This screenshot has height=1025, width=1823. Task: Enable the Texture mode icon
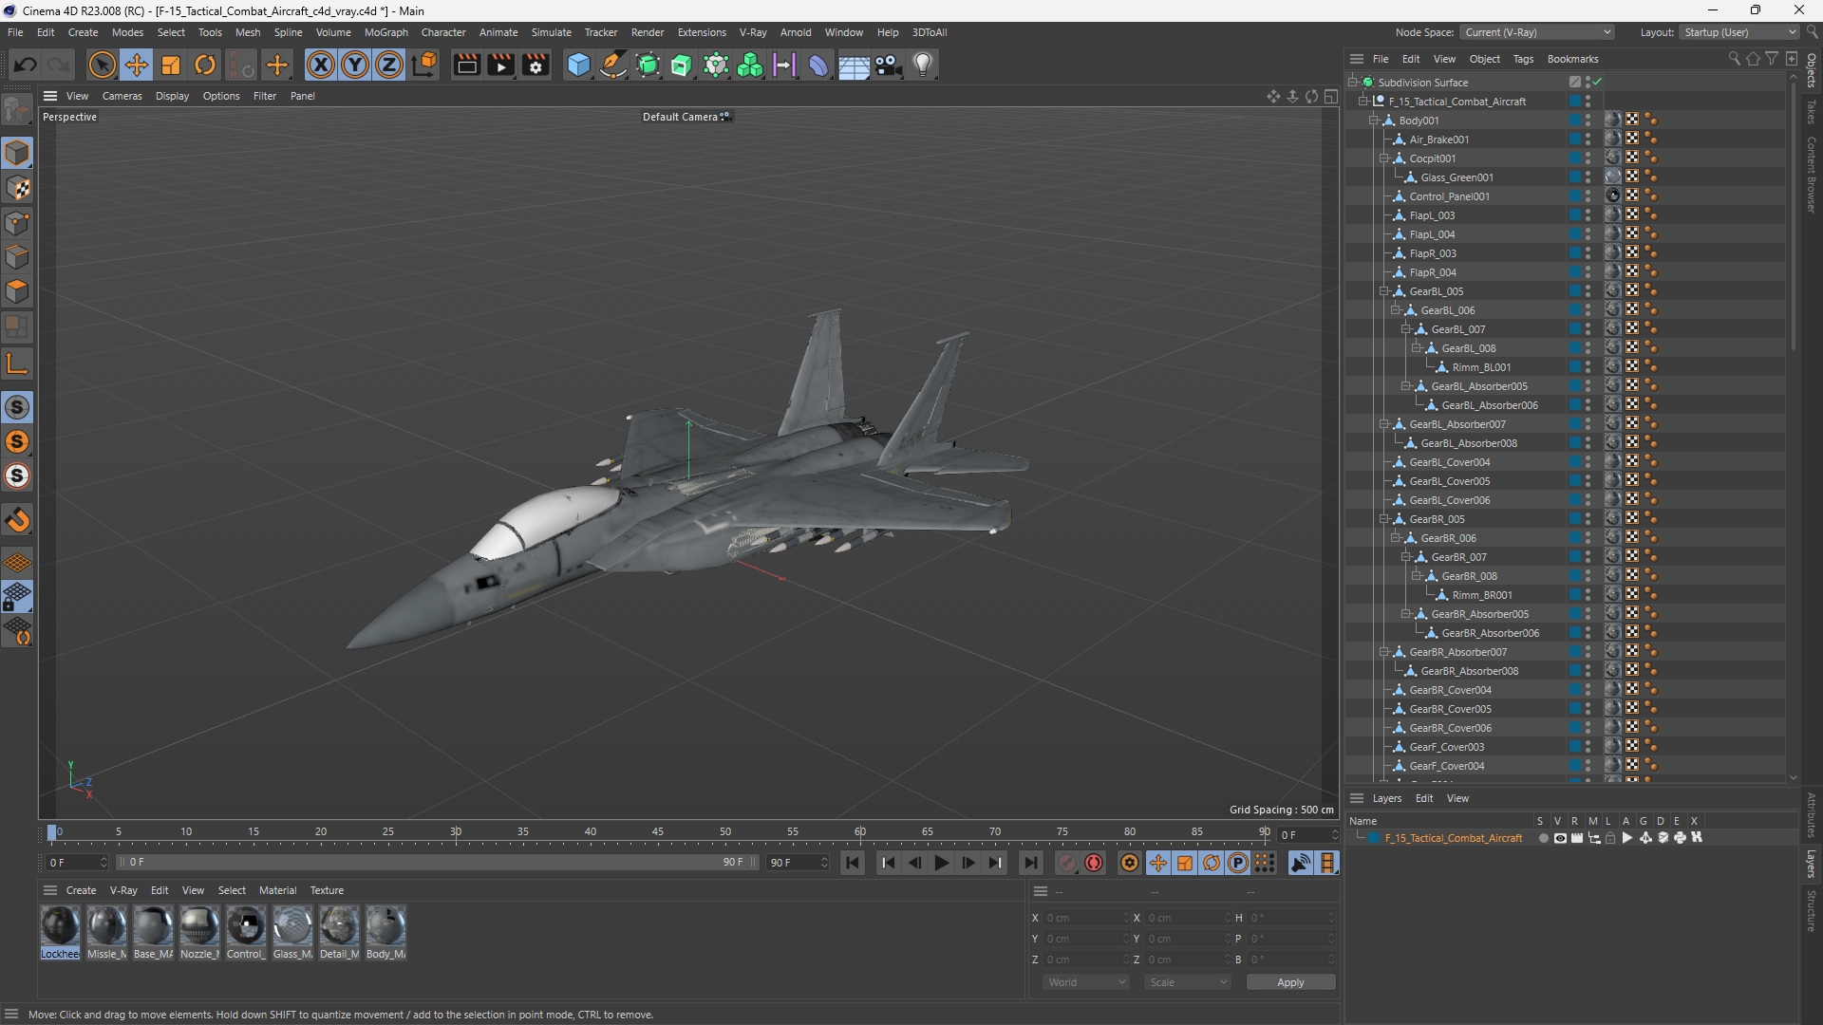pos(17,188)
